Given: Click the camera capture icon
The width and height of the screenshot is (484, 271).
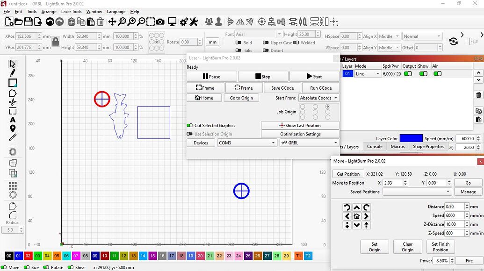Looking at the screenshot, I should coord(160,22).
